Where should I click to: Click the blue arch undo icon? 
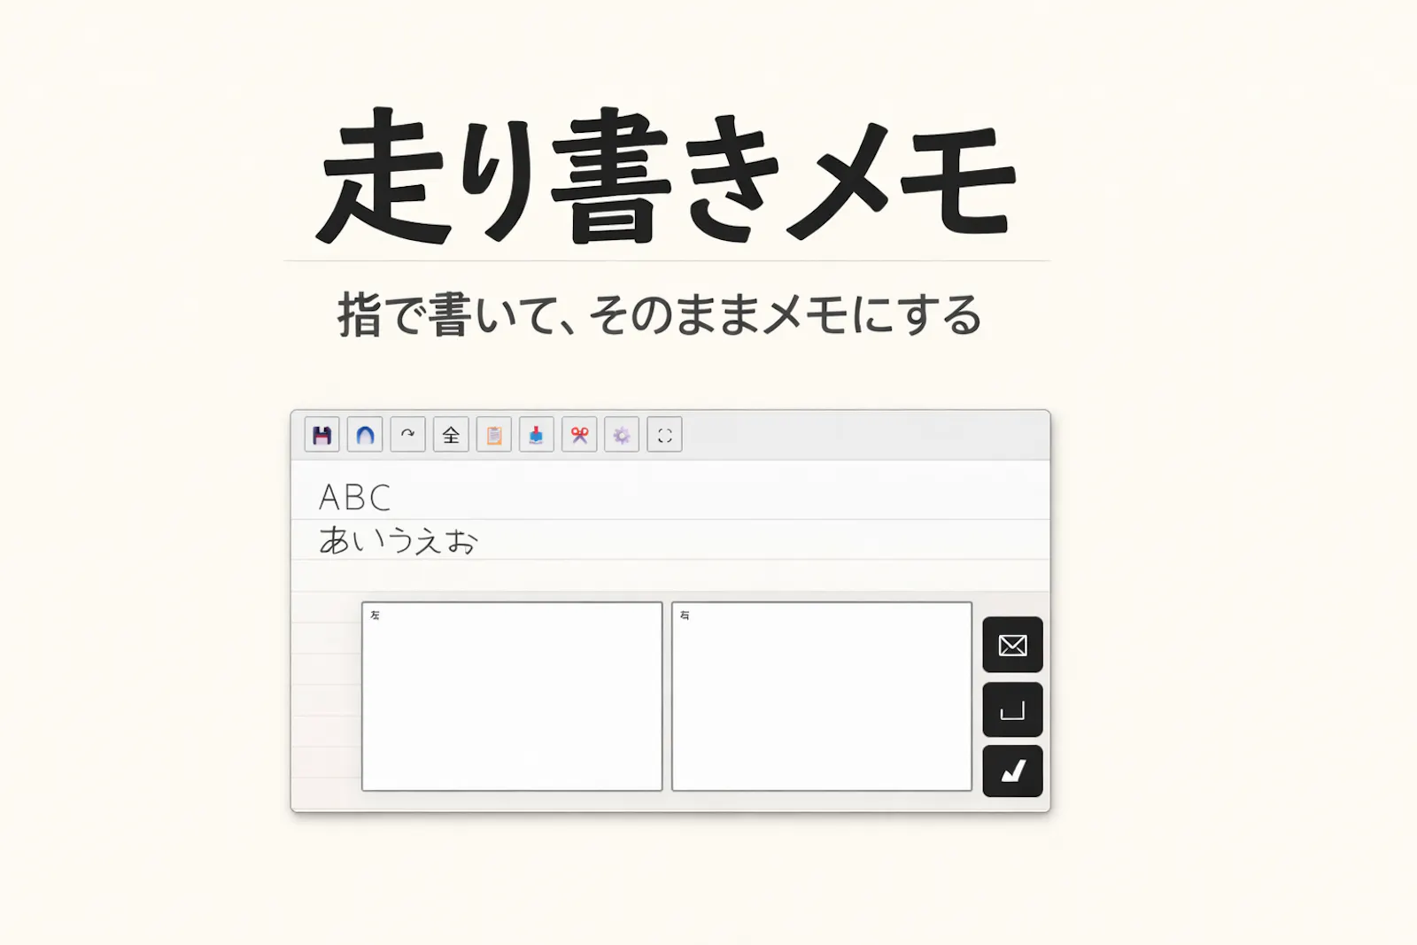[365, 435]
